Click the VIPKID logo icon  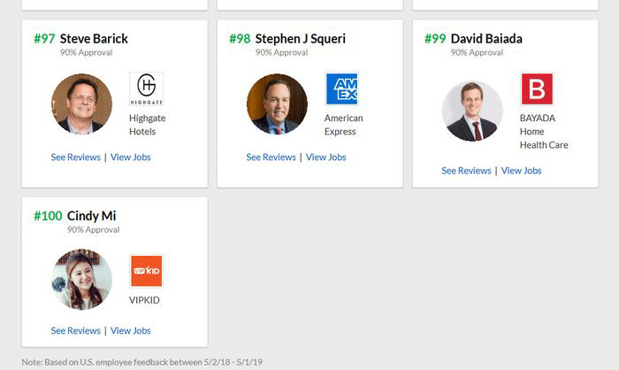tap(146, 271)
